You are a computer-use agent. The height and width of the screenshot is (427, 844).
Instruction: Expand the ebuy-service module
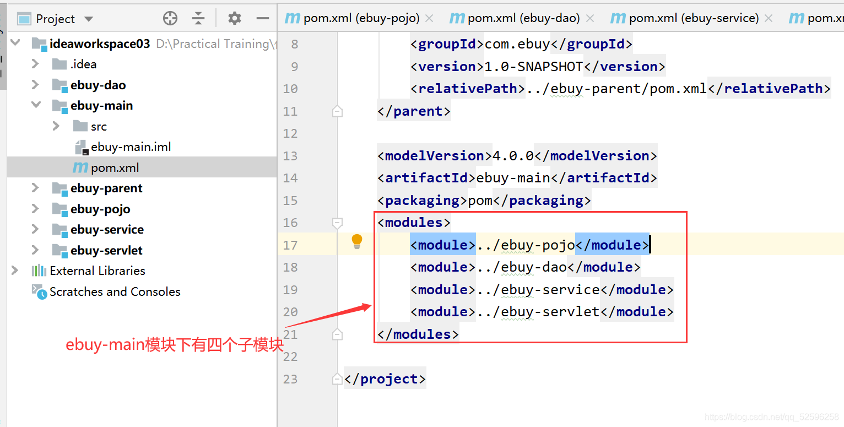coord(35,229)
